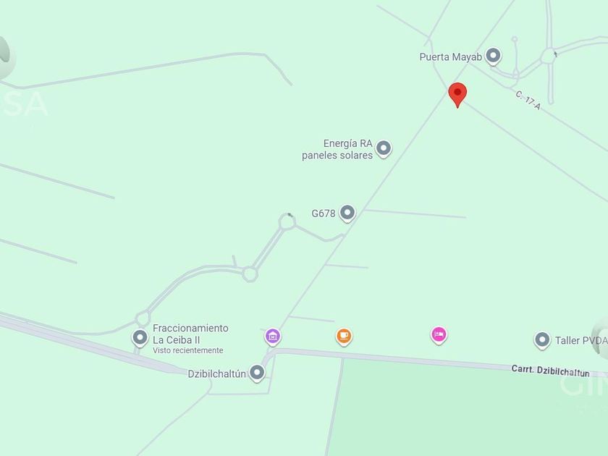The height and width of the screenshot is (456, 608).
Task: Click the roundabout near G678
Action: click(287, 223)
